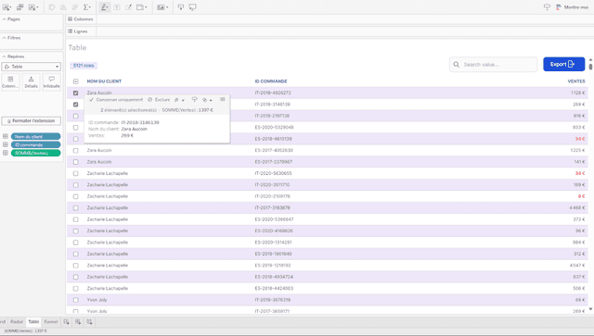Open the fit view dropdown icon in toolbar
594x336 pixels.
point(141,7)
